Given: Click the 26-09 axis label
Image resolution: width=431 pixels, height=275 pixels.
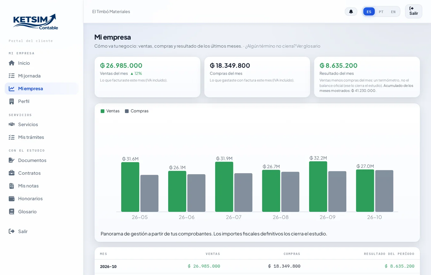Looking at the screenshot, I should tap(328, 217).
